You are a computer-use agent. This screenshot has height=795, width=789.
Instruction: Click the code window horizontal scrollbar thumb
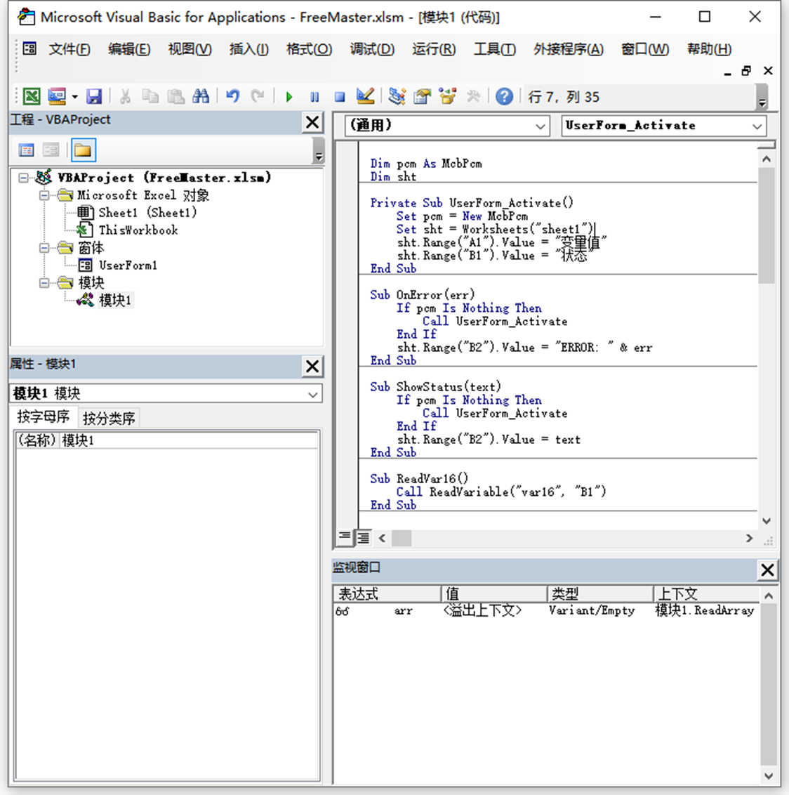402,538
